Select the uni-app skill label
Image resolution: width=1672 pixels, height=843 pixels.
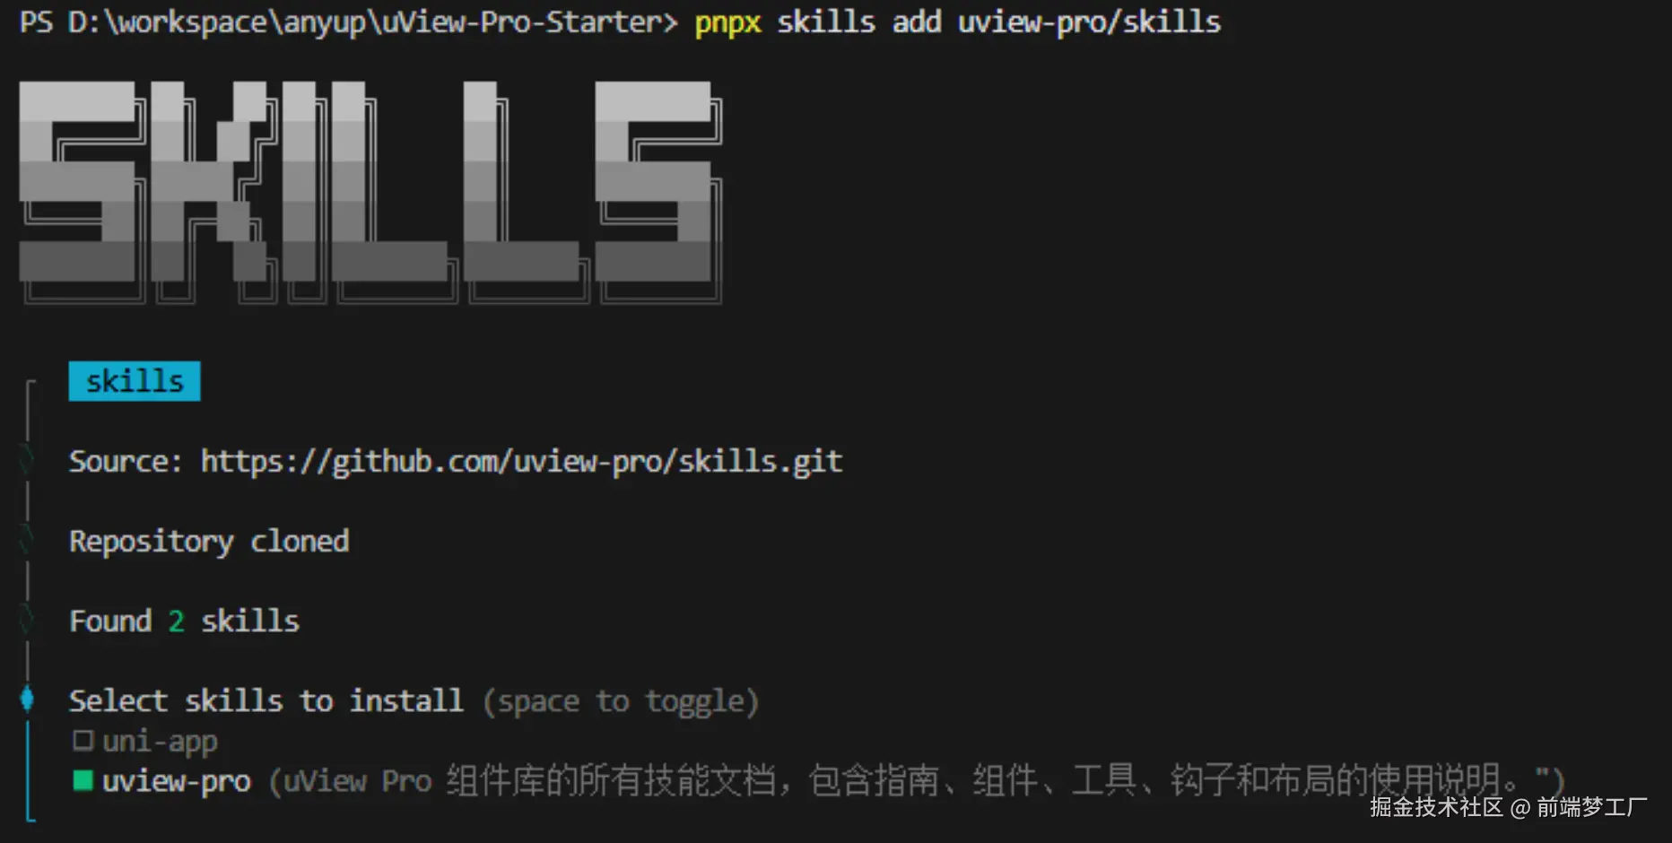tap(160, 742)
